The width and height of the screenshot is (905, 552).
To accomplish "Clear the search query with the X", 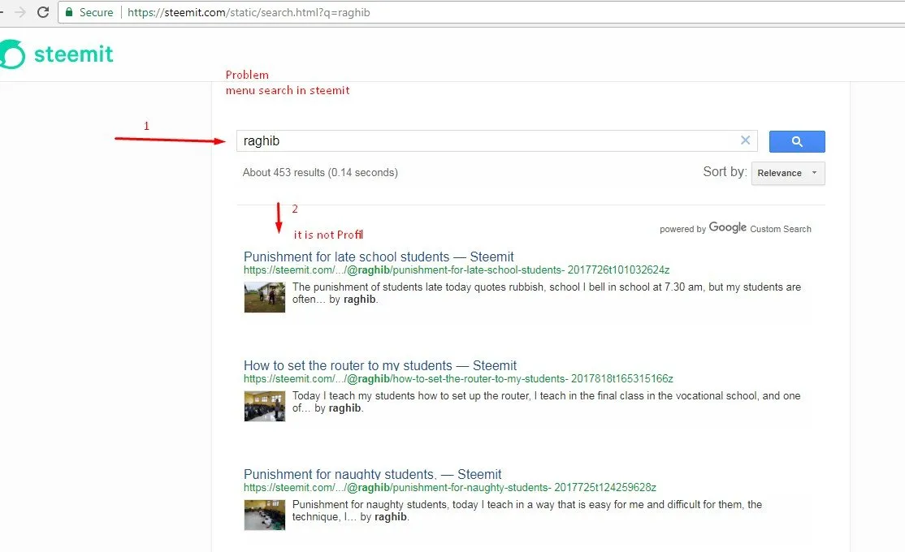I will pyautogui.click(x=745, y=140).
